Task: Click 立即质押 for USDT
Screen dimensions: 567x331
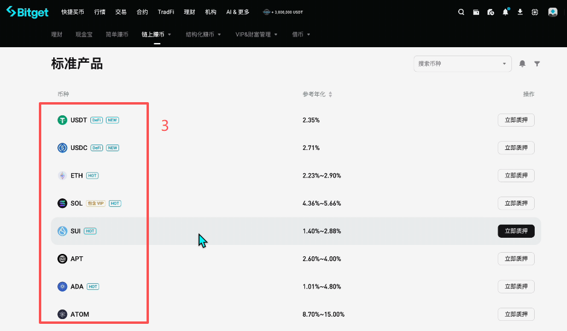Action: click(x=516, y=120)
